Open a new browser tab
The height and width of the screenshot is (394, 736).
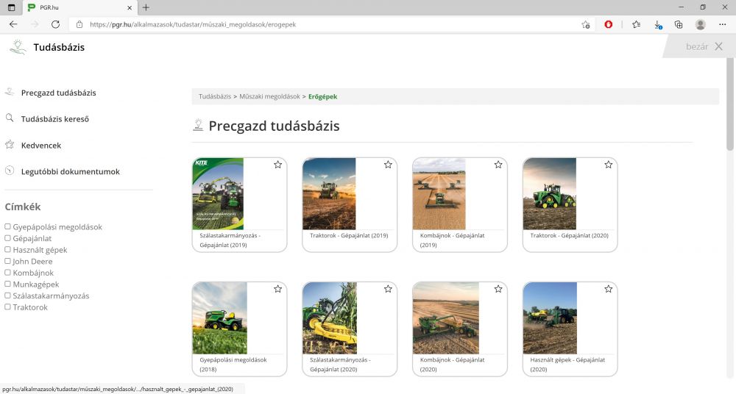[x=146, y=7]
